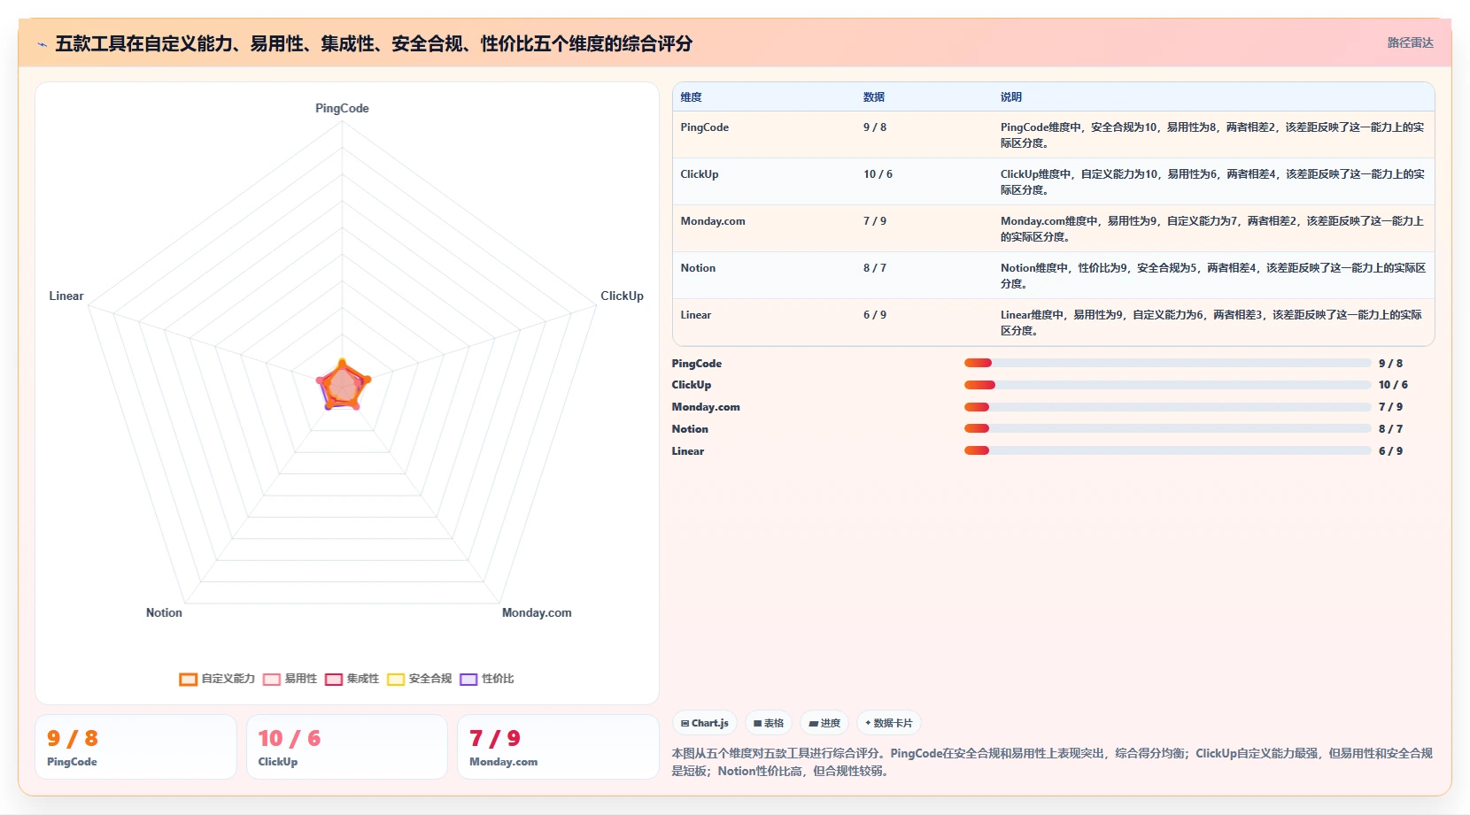Click the 10 / 6 ClickUp stat card
Screen dimensions: 1470x815
point(346,747)
